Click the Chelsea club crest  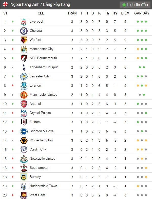pyautogui.click(x=24, y=31)
